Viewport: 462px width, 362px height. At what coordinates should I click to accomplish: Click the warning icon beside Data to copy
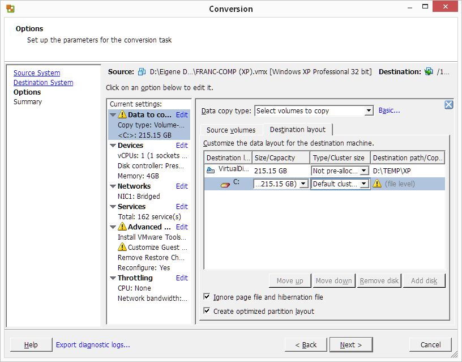(122, 115)
